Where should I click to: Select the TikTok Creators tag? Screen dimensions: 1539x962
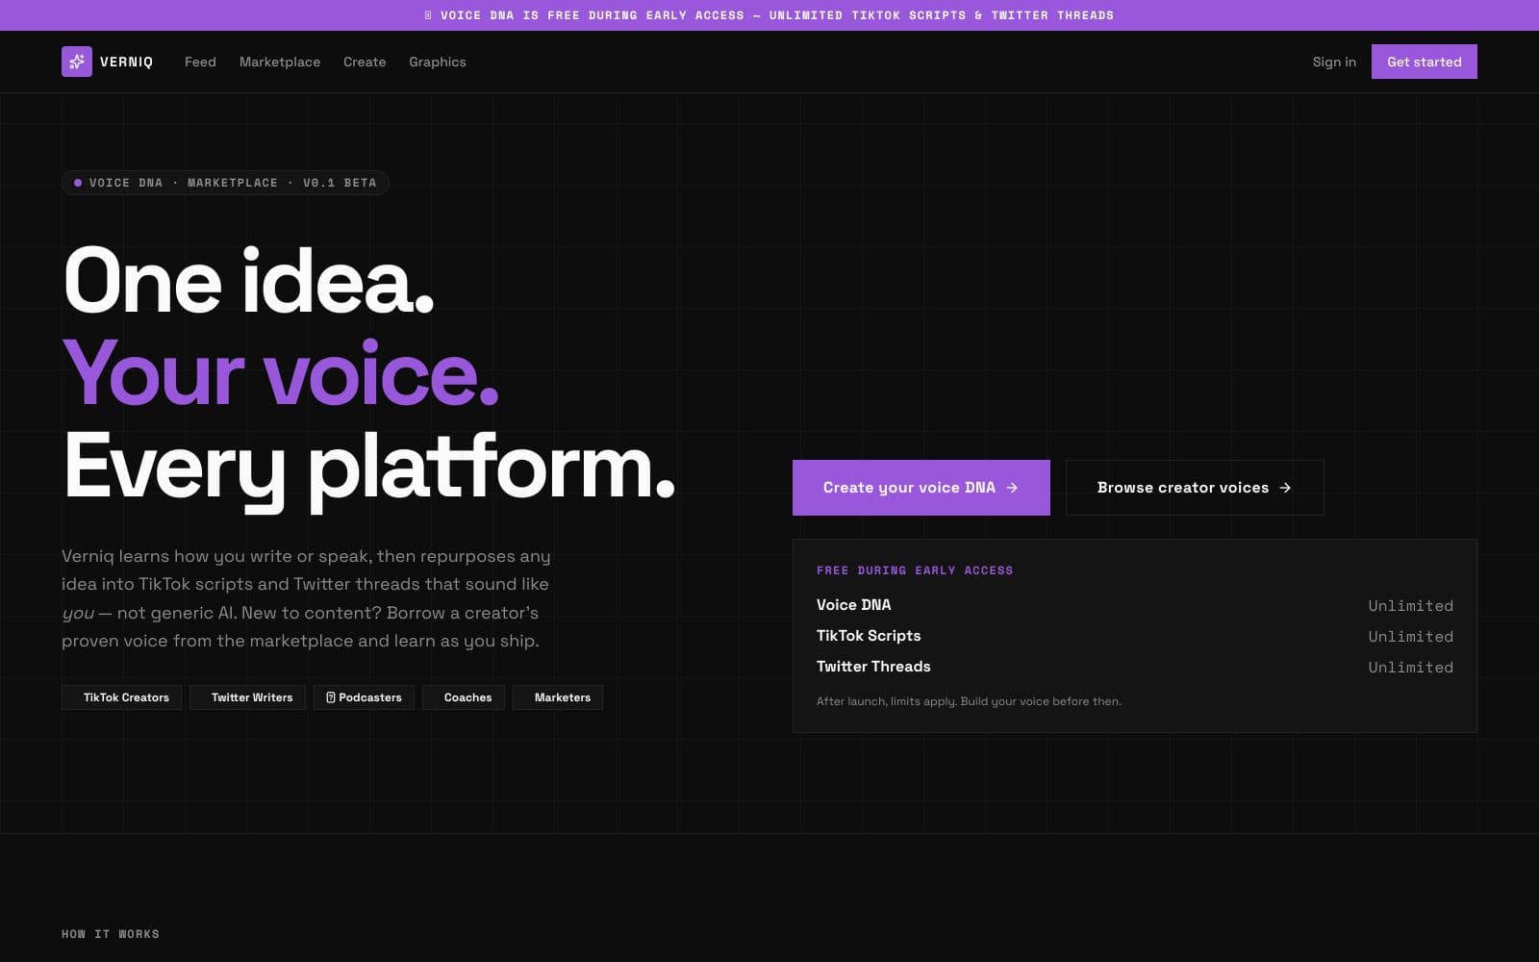pyautogui.click(x=122, y=697)
